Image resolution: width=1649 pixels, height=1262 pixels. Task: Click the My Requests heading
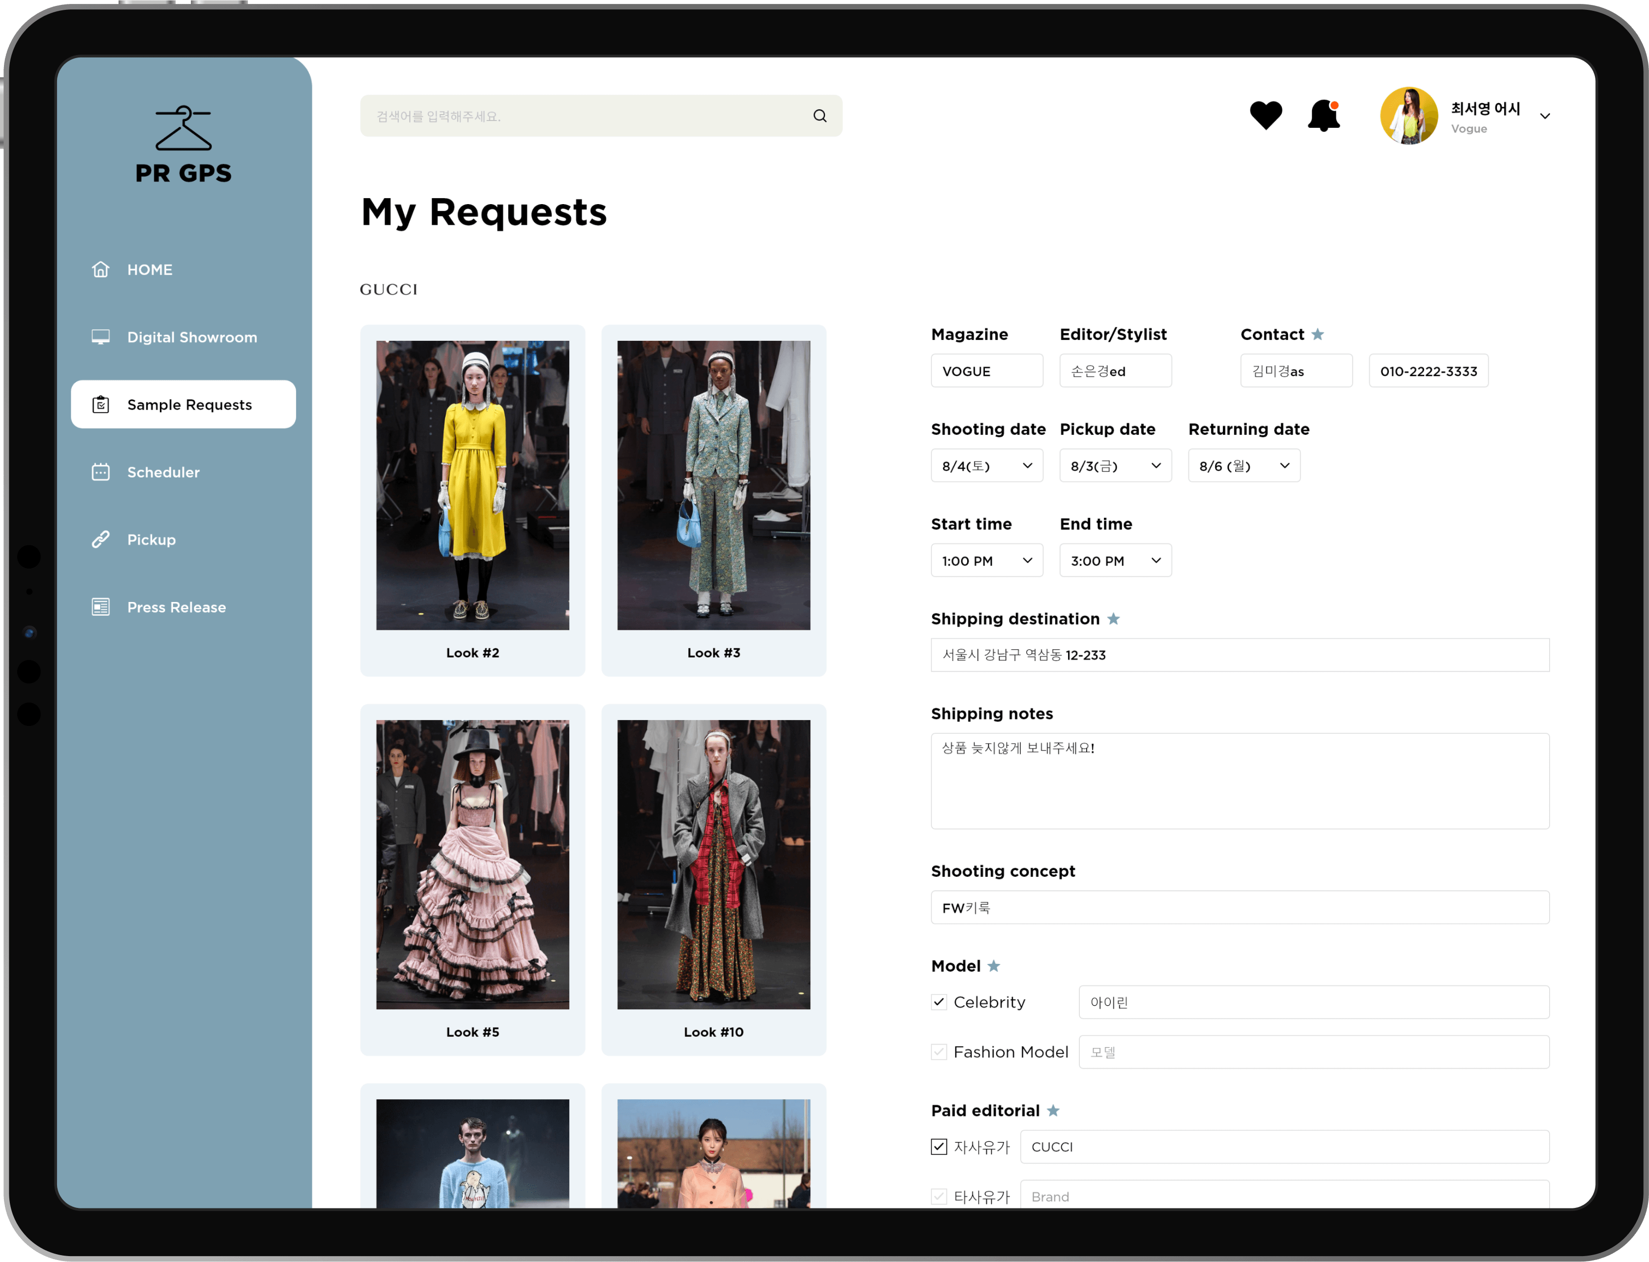484,212
